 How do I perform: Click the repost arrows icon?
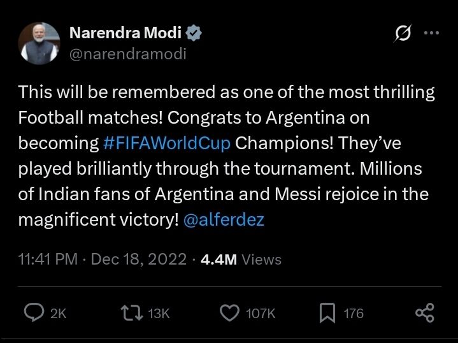[x=131, y=312]
